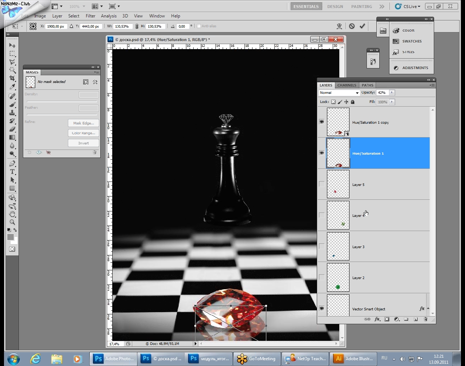Select the Crop tool in the toolbox
The width and height of the screenshot is (465, 366).
(12, 79)
